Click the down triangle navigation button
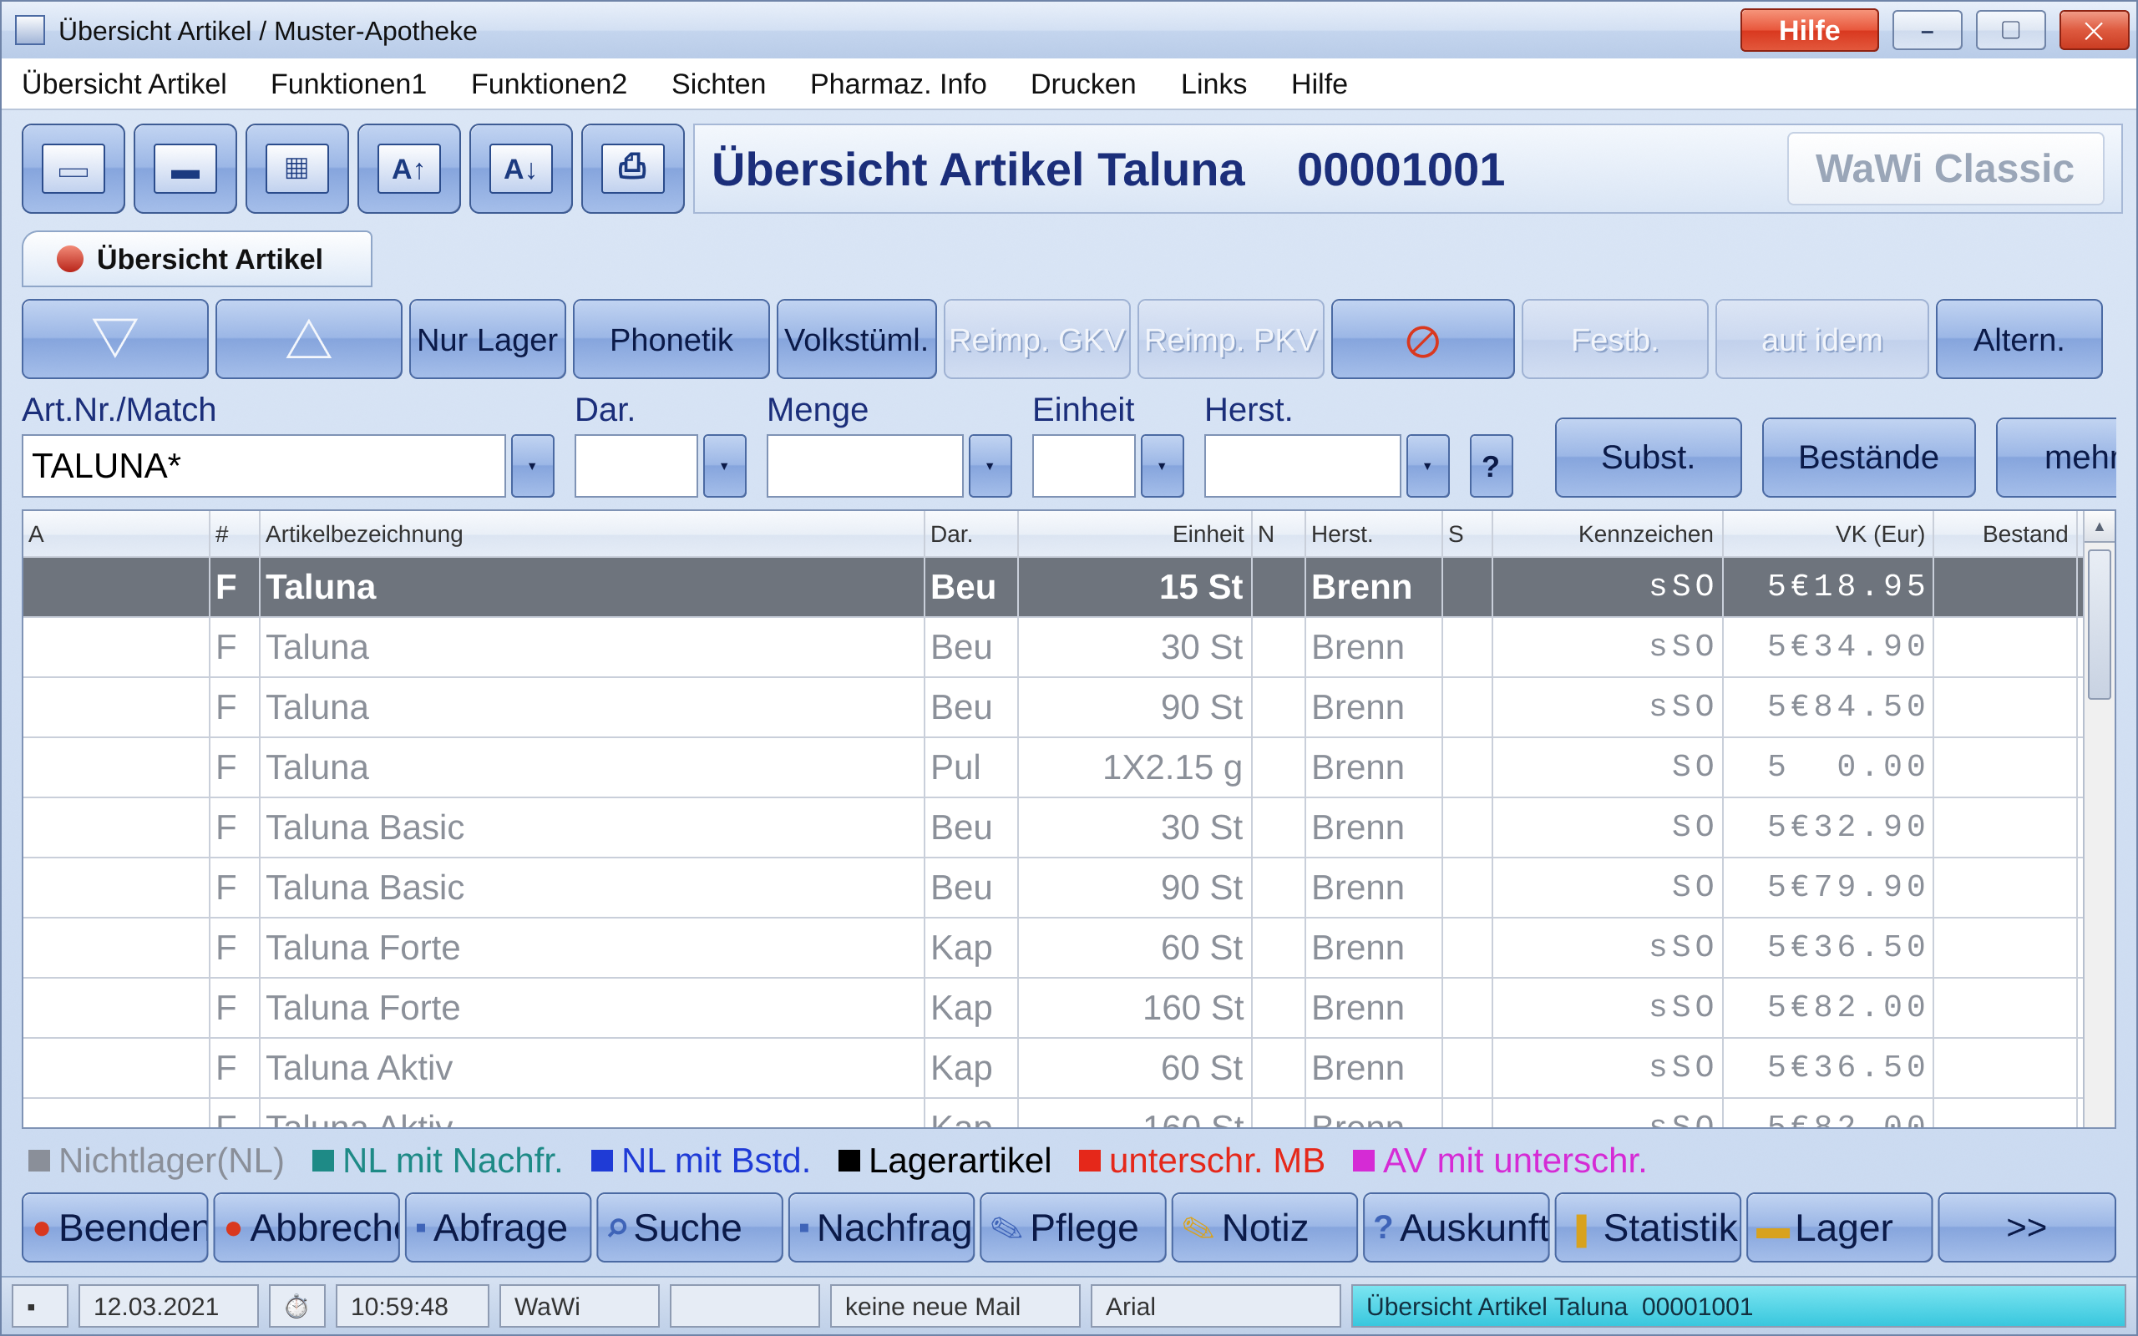This screenshot has height=1336, width=2138. point(115,339)
